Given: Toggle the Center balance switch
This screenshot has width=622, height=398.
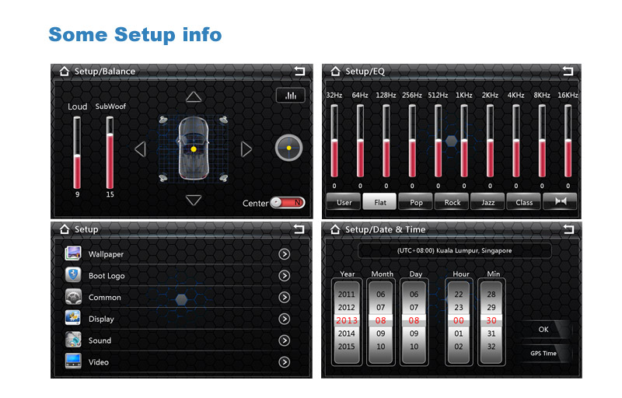Looking at the screenshot, I should pyautogui.click(x=287, y=203).
